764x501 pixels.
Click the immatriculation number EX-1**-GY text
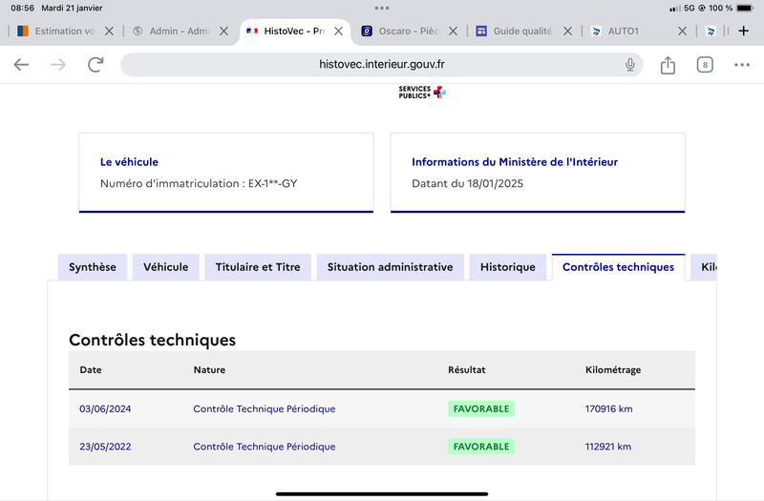pyautogui.click(x=273, y=183)
